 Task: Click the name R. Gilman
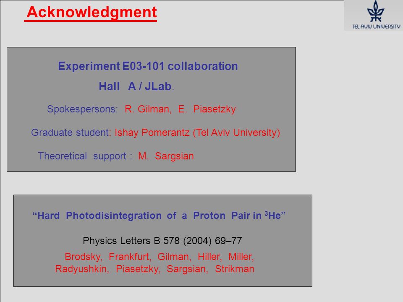click(148, 109)
